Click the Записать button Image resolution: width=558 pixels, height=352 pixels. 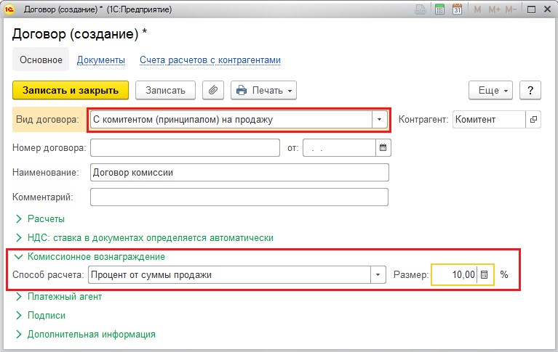tap(165, 90)
